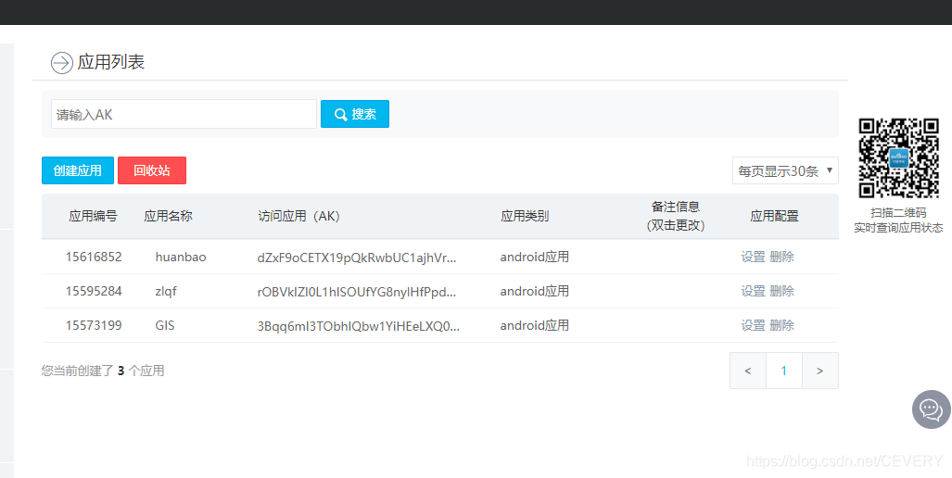This screenshot has width=952, height=478.
Task: Click the app name huanbao
Action: (x=181, y=257)
